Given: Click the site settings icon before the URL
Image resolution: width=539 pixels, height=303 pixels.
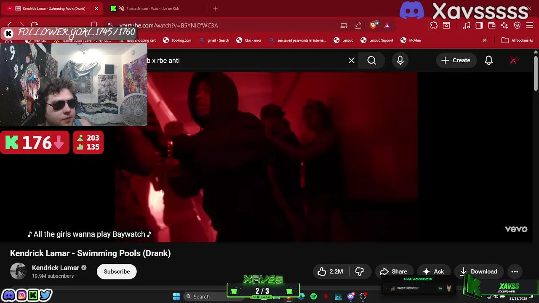Looking at the screenshot, I should tap(110, 25).
